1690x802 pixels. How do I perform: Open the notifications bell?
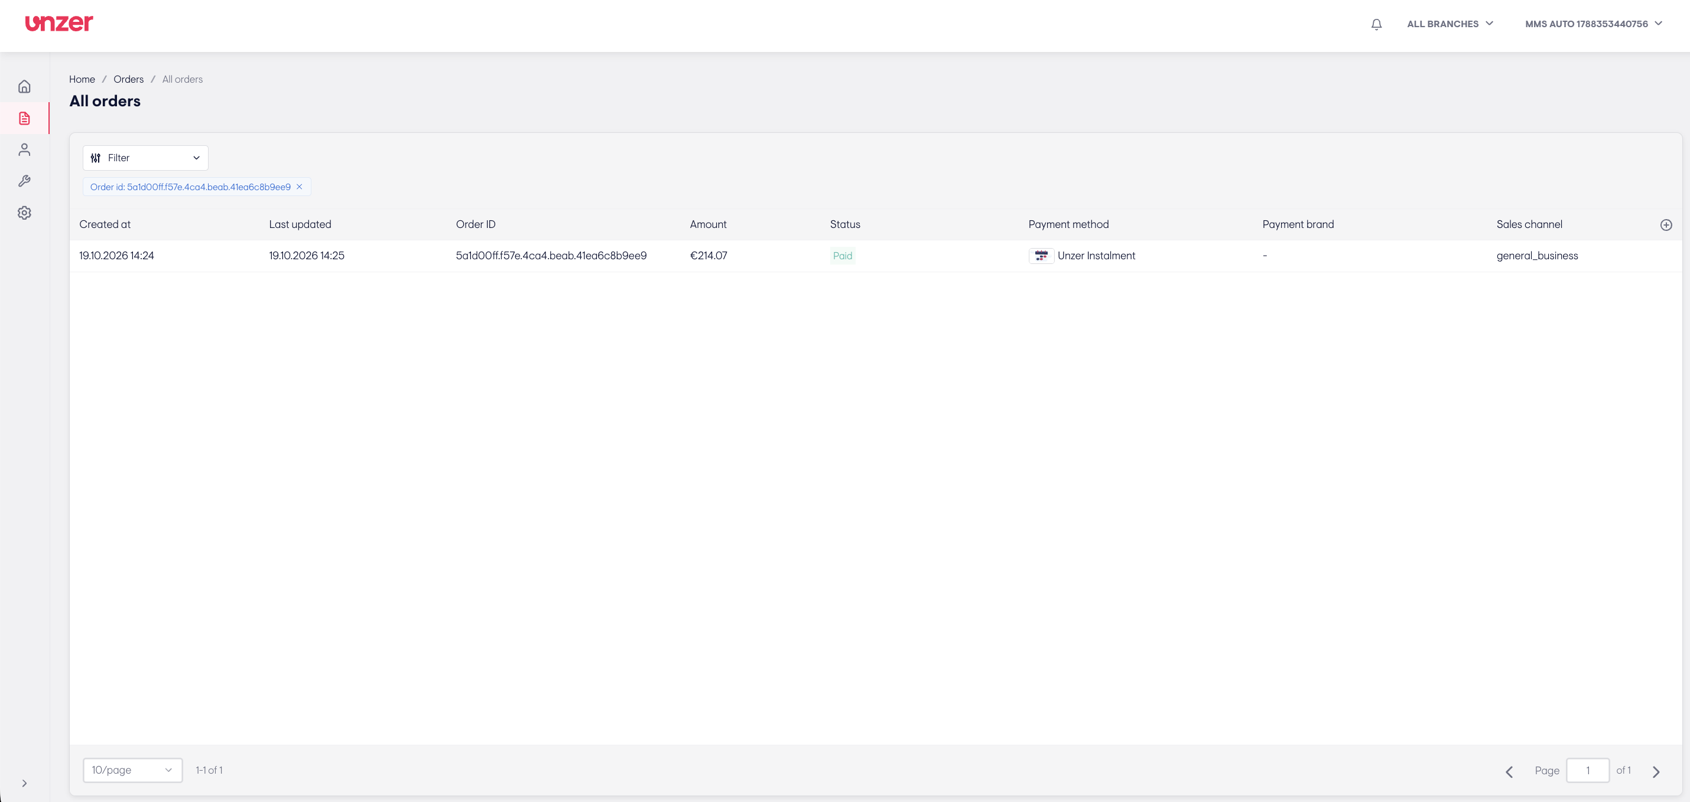(1376, 24)
